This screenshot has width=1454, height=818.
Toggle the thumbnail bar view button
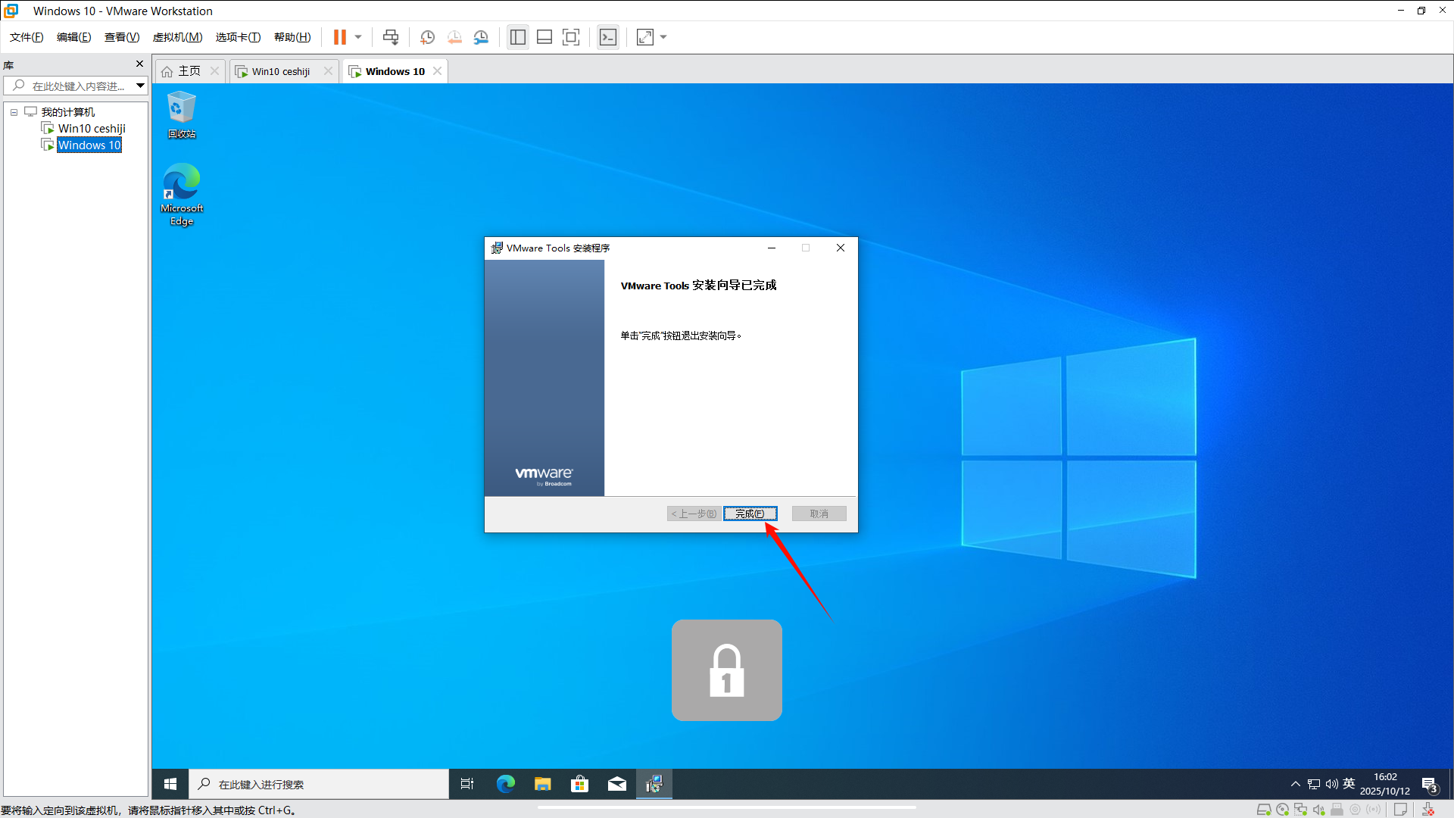544,37
